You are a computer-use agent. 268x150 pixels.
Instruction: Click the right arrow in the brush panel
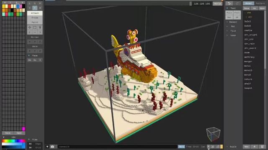[40, 32]
